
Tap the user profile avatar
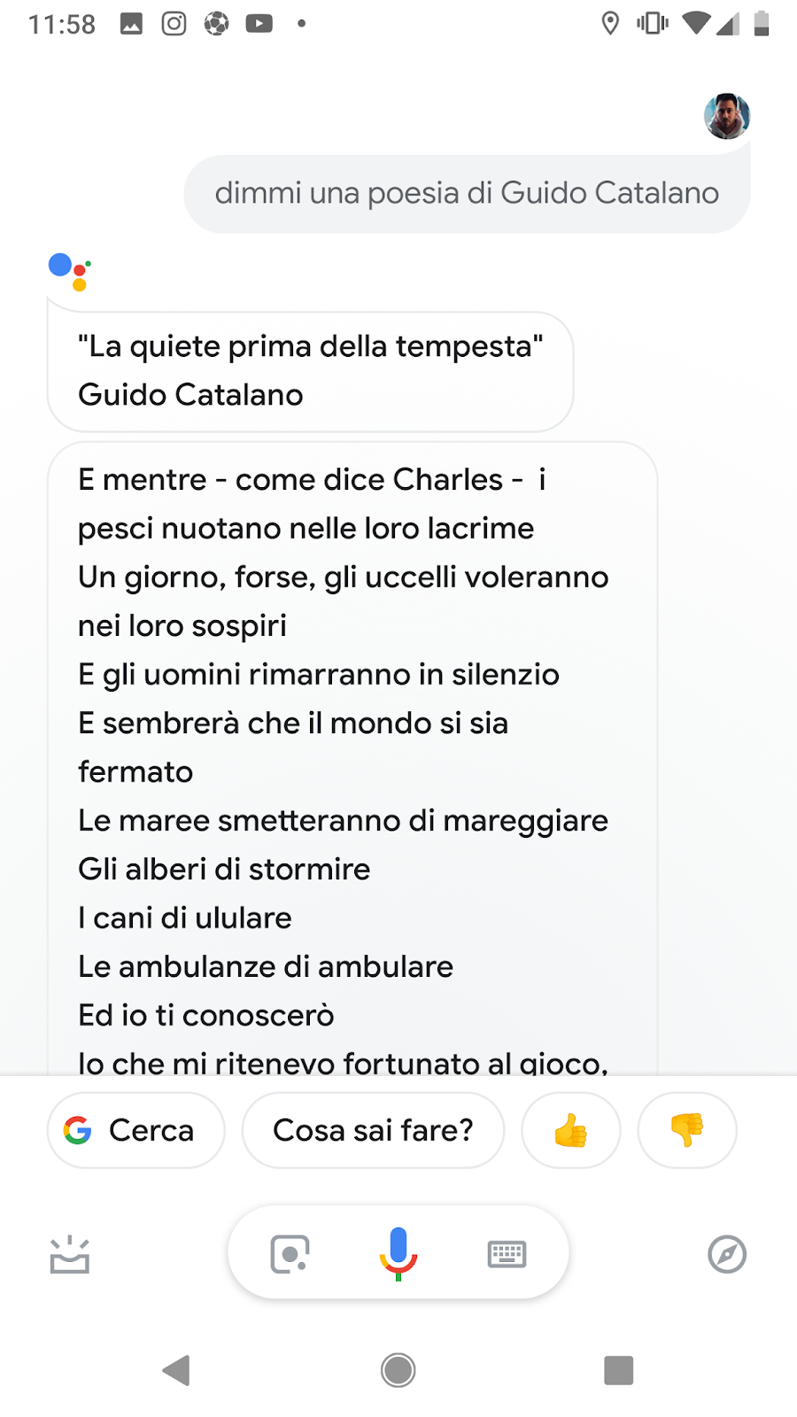727,116
